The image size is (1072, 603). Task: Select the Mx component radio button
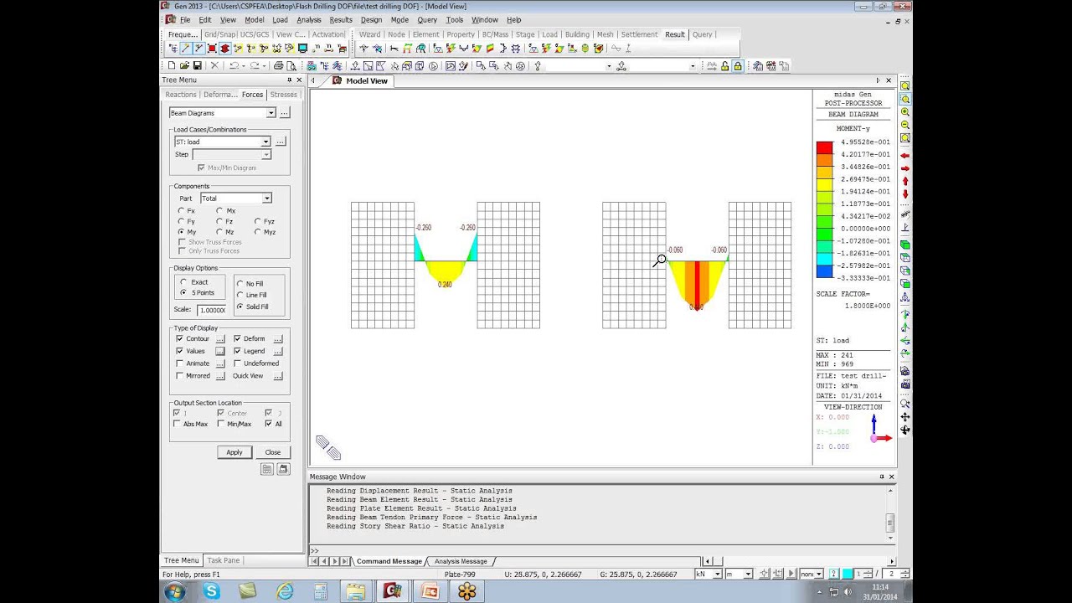[219, 211]
